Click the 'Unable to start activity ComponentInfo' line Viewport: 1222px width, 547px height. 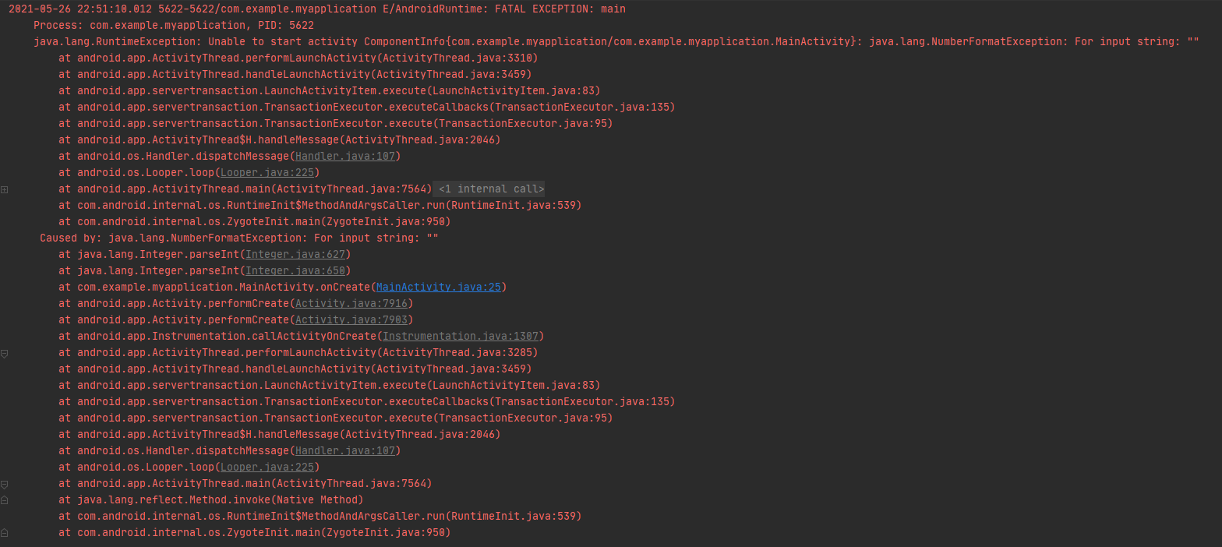(x=616, y=42)
